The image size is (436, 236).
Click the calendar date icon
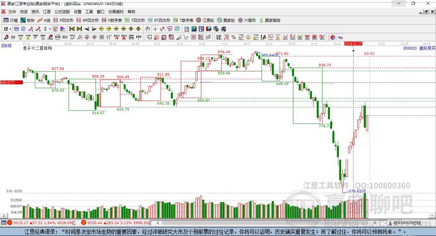click(186, 29)
